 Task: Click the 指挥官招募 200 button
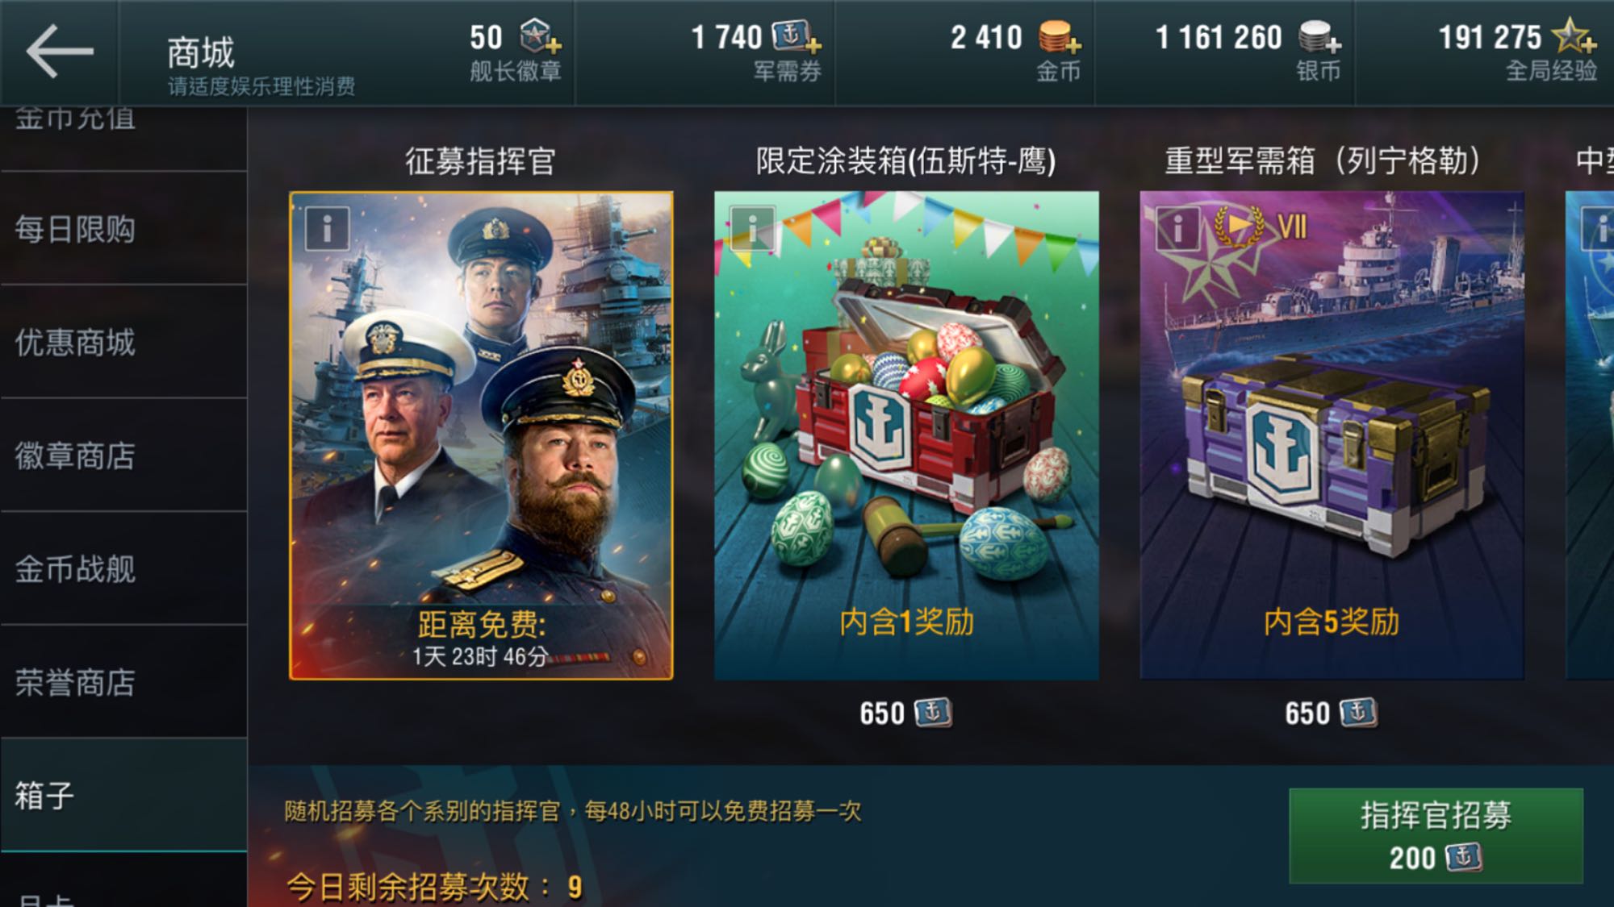pos(1436,835)
